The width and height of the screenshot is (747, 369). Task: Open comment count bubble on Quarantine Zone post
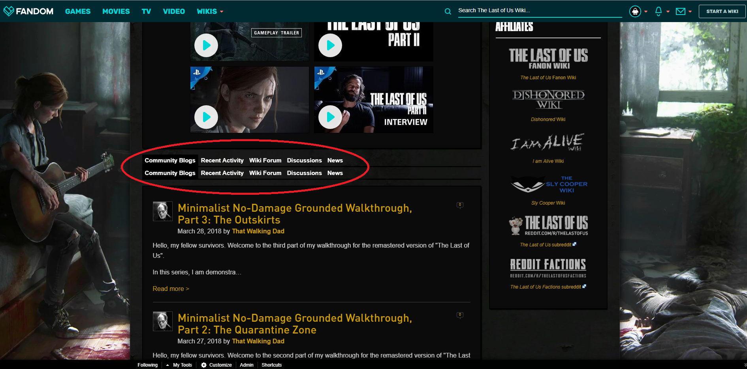pyautogui.click(x=460, y=315)
